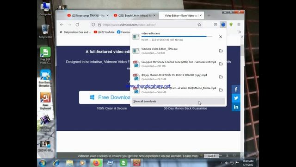
Task: Click the page vertical scrollbar thumb
Action: 242,50
